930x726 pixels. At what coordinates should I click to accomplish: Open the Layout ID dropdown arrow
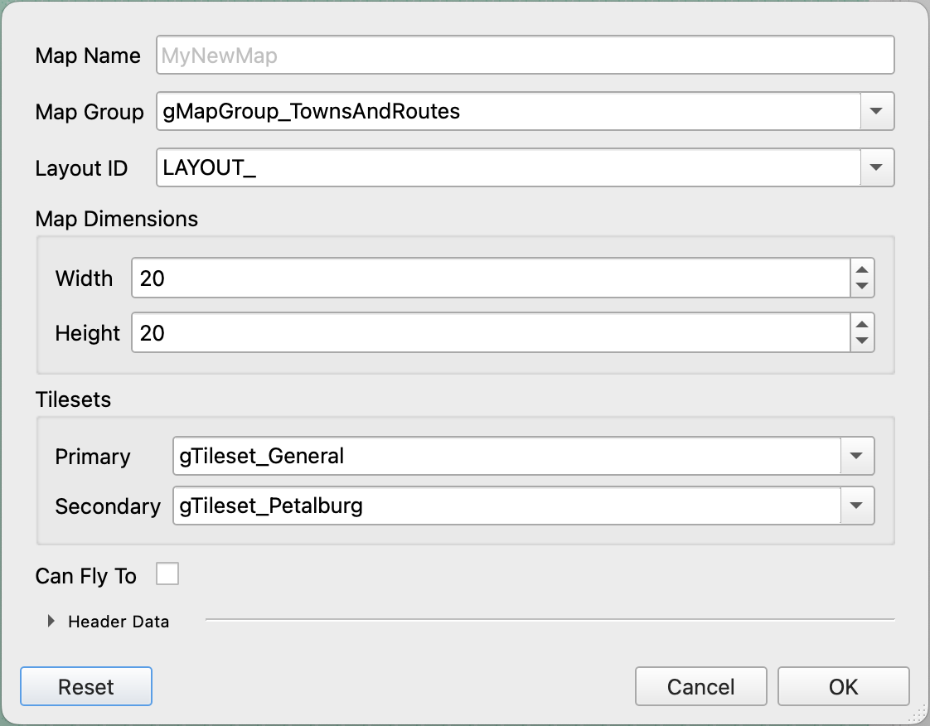click(877, 168)
